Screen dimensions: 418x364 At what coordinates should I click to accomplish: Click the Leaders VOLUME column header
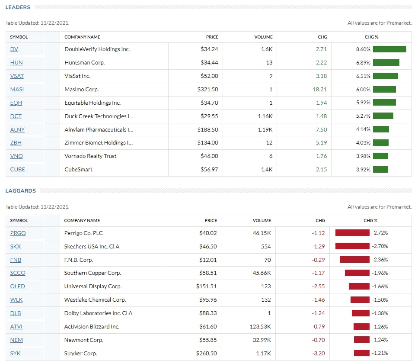point(263,37)
